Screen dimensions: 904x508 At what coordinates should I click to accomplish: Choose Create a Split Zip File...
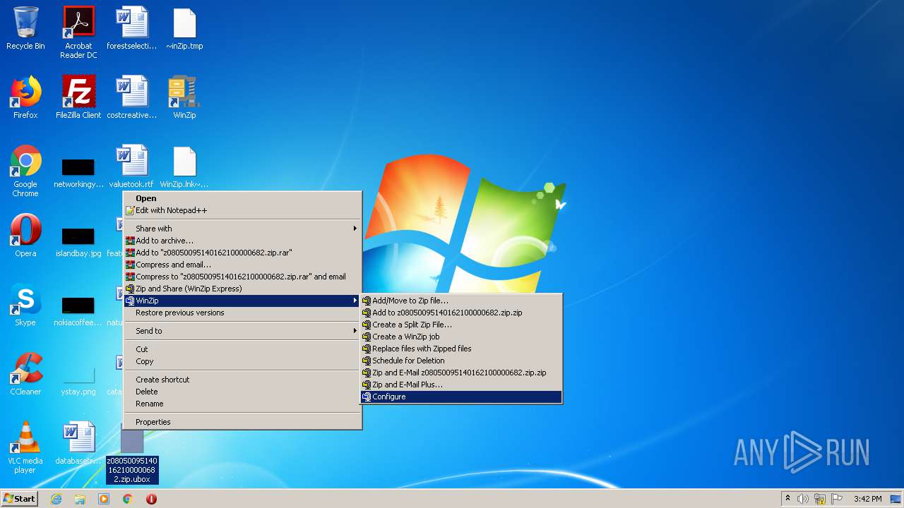[461, 325]
